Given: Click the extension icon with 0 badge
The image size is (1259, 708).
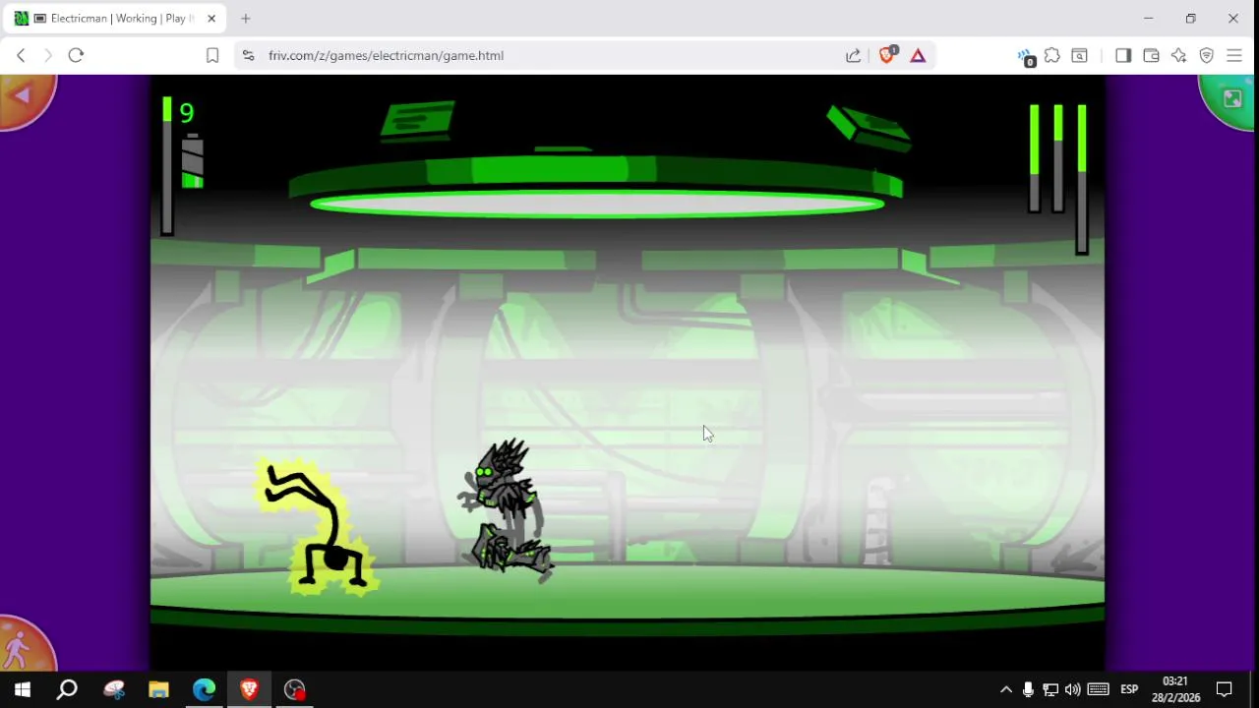Looking at the screenshot, I should [x=1026, y=57].
